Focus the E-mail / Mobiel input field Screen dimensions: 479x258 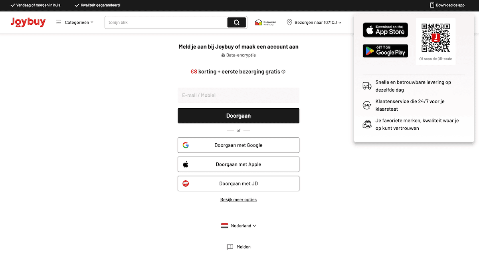point(238,96)
